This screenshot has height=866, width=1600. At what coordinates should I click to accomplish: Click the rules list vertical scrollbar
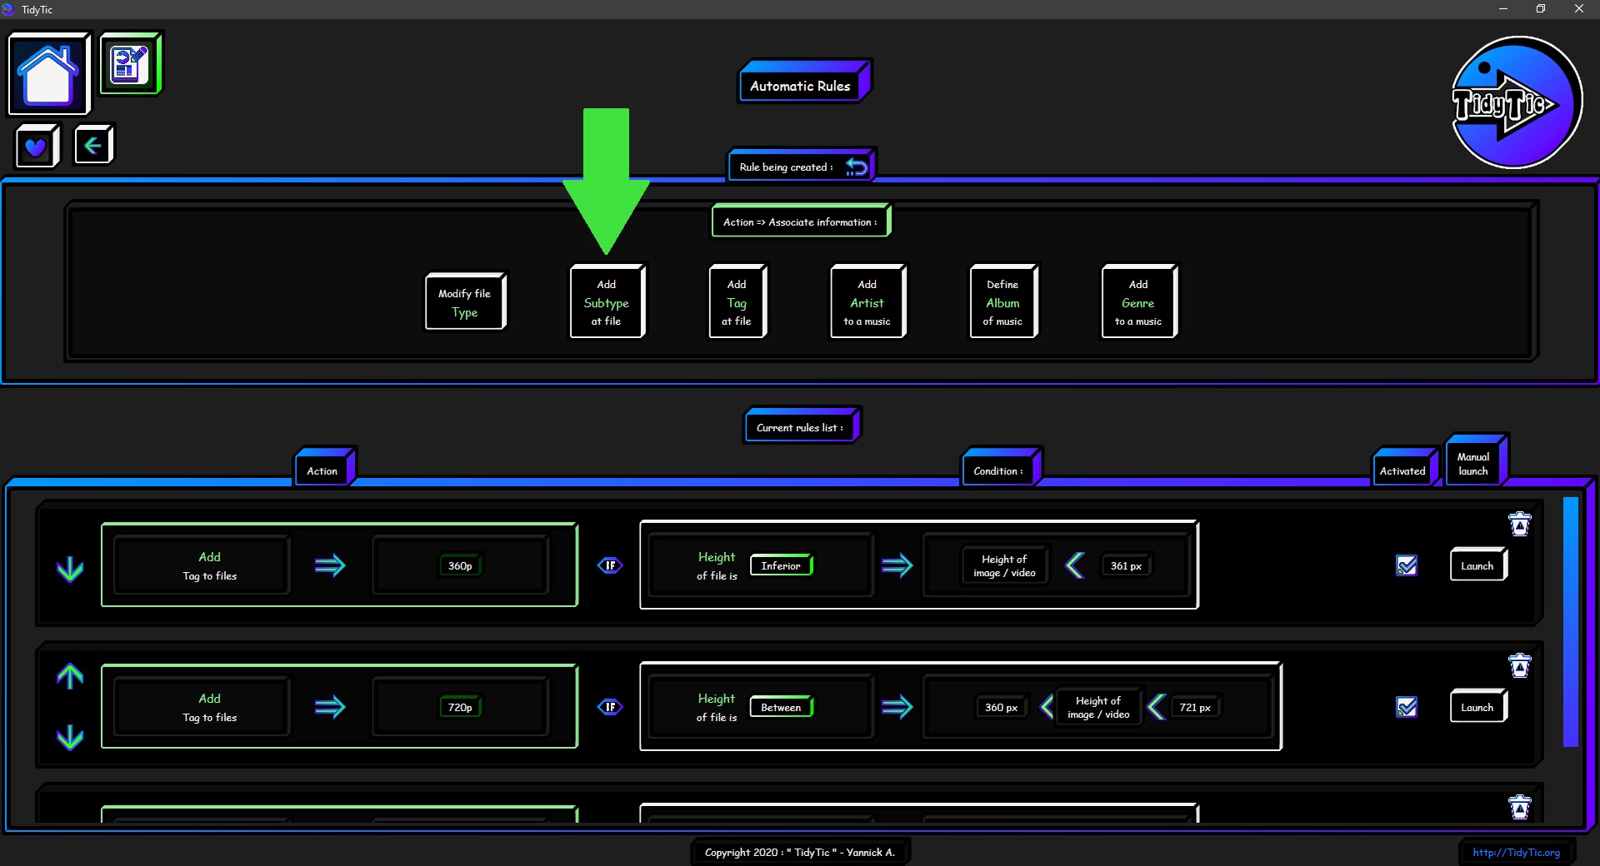click(x=1571, y=622)
